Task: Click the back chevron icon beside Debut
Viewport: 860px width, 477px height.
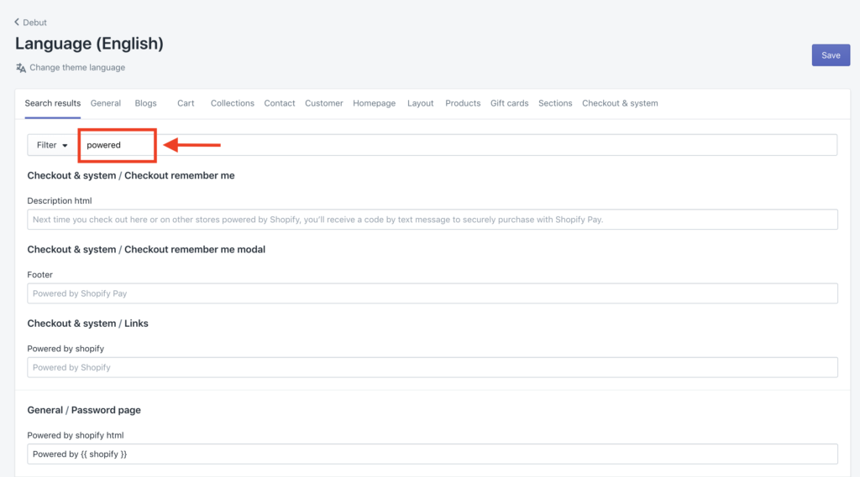Action: [x=17, y=22]
